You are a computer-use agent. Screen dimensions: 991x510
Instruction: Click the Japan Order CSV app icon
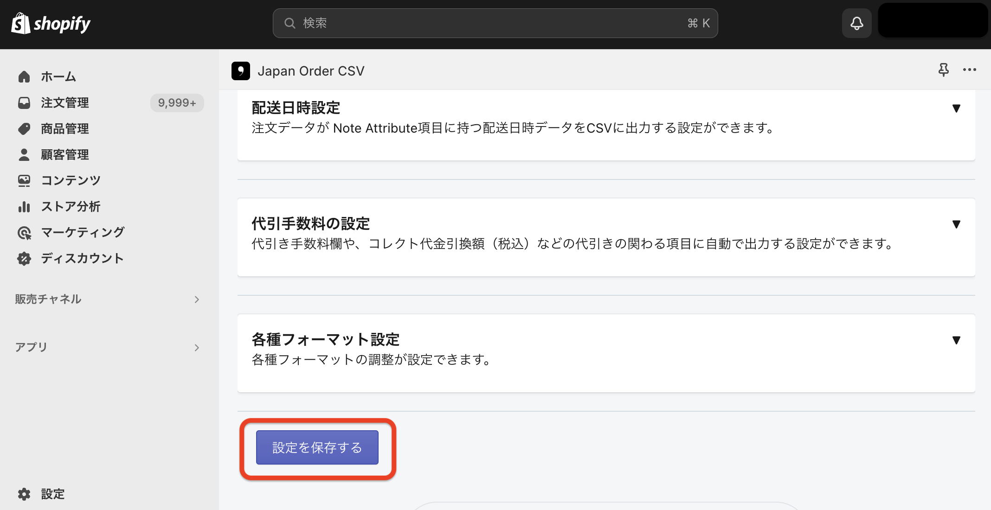pos(241,71)
